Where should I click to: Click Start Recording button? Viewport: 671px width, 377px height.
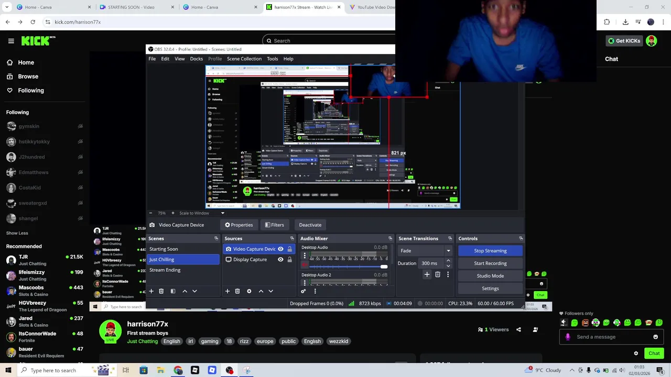(x=490, y=263)
